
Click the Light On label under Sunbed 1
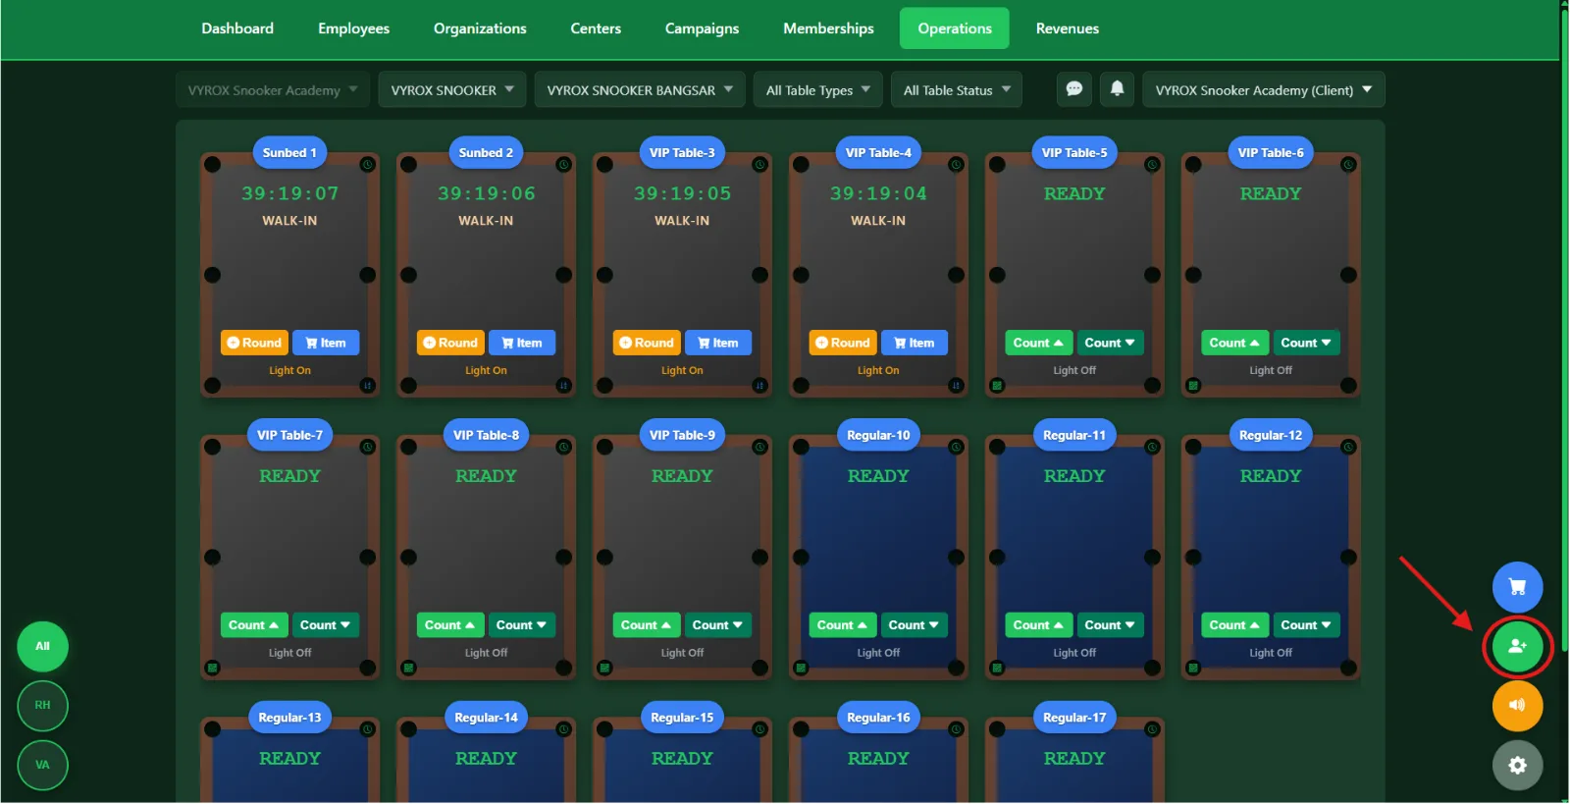289,371
